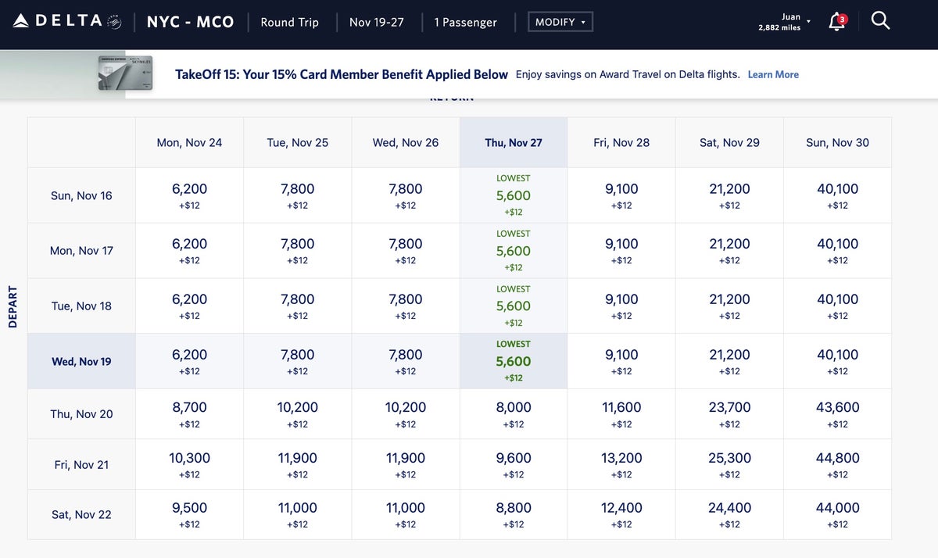The height and width of the screenshot is (558, 938).
Task: Open the notifications bell icon
Action: coord(836,22)
